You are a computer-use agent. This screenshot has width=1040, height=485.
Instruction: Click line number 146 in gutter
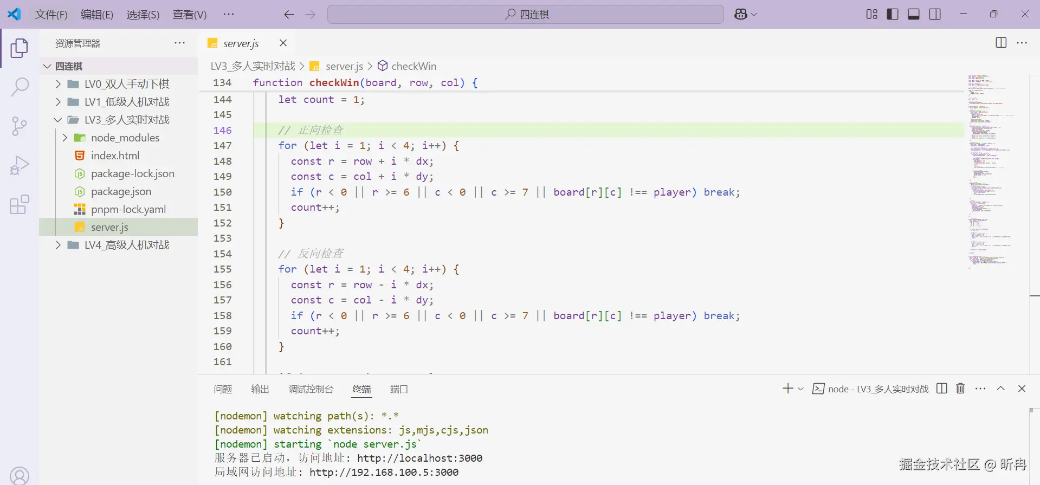(222, 130)
